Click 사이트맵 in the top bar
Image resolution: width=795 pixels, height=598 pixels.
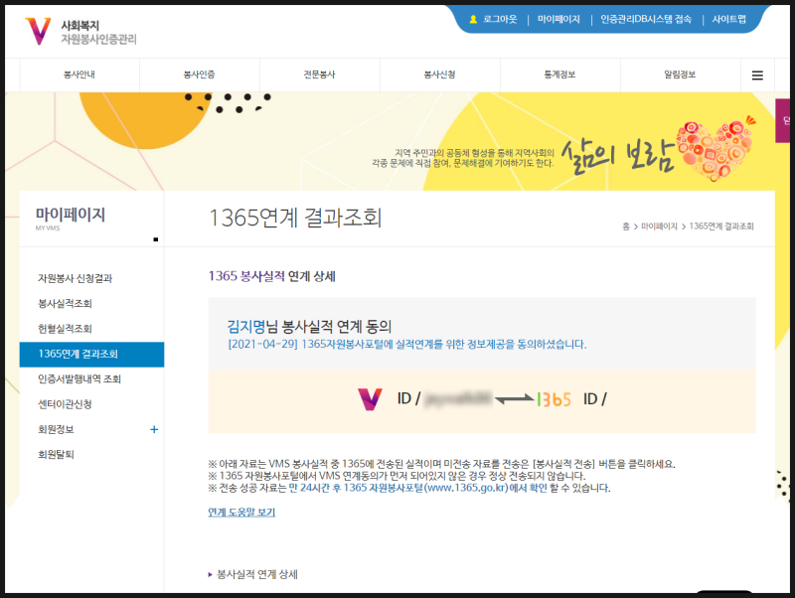(728, 17)
